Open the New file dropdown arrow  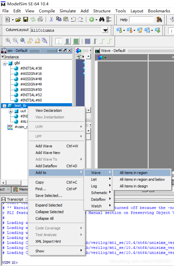point(13,20)
